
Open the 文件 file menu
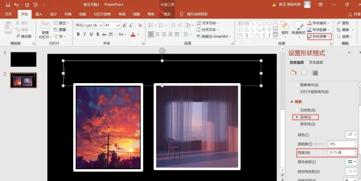click(x=8, y=14)
